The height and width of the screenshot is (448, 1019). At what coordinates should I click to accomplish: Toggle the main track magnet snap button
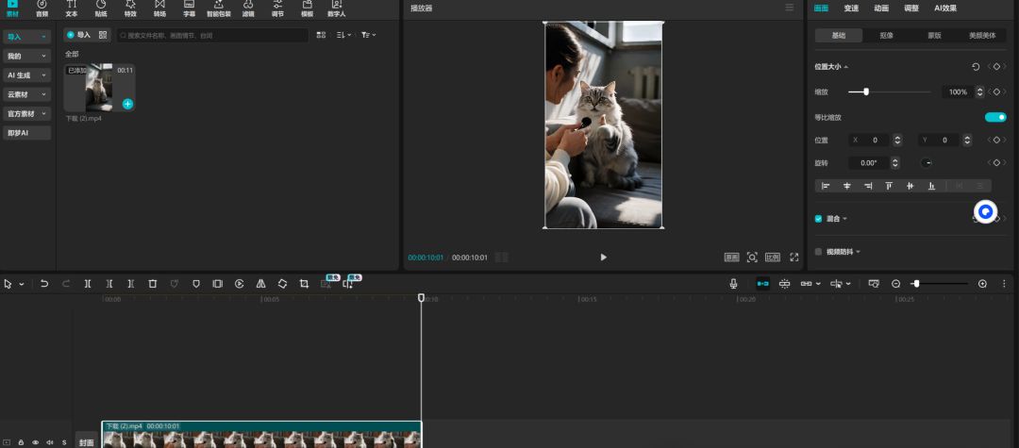click(763, 284)
